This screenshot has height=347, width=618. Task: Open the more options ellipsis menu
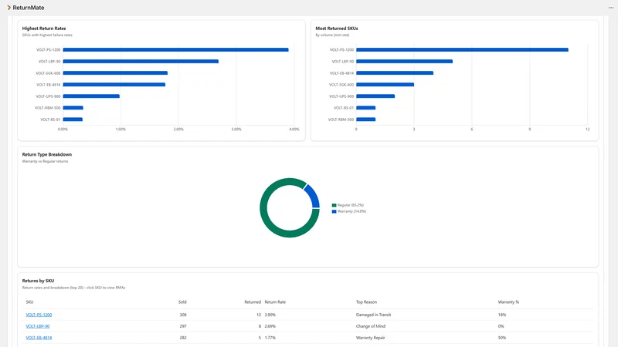pyautogui.click(x=610, y=8)
